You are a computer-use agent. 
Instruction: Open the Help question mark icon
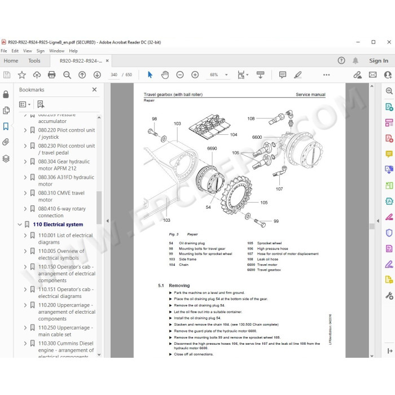coord(341,60)
